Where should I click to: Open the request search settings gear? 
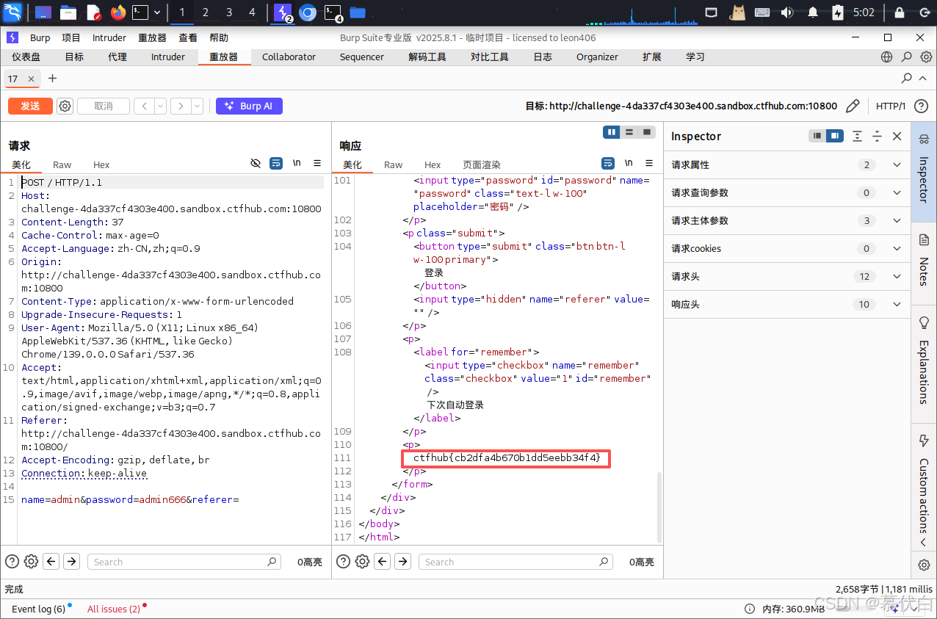pyautogui.click(x=31, y=562)
